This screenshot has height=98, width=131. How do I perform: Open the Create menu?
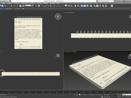(x=4, y=3)
